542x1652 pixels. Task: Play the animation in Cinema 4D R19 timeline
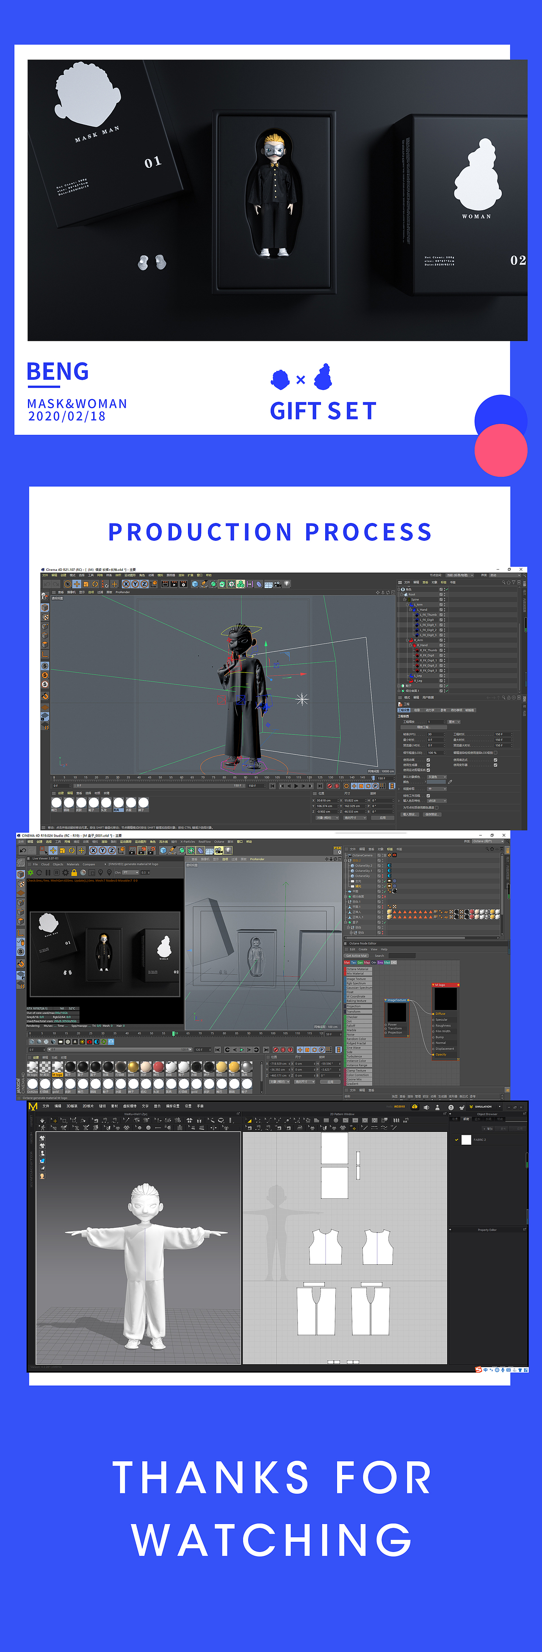coord(241,1050)
